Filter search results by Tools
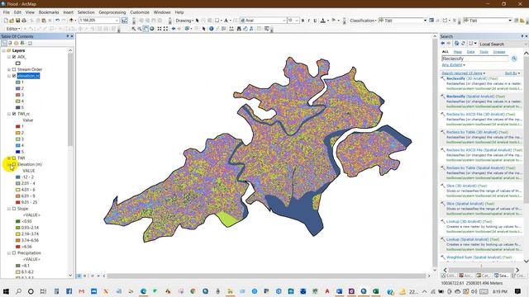The image size is (529, 297). pyautogui.click(x=484, y=52)
